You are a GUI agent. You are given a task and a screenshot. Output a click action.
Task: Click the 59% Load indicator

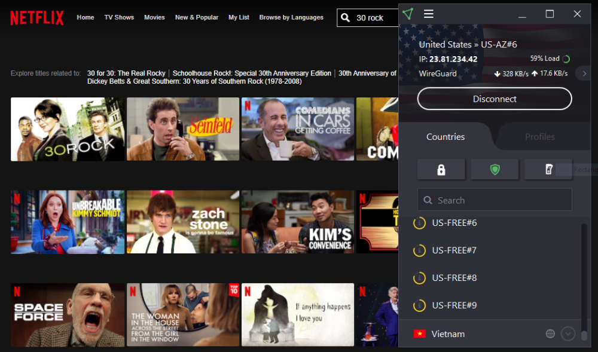pos(545,59)
